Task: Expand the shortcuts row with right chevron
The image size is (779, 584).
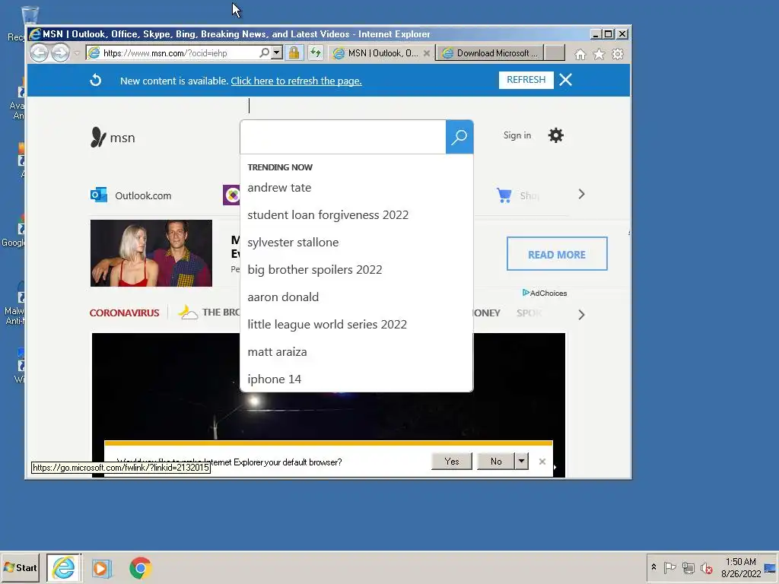Action: point(581,194)
